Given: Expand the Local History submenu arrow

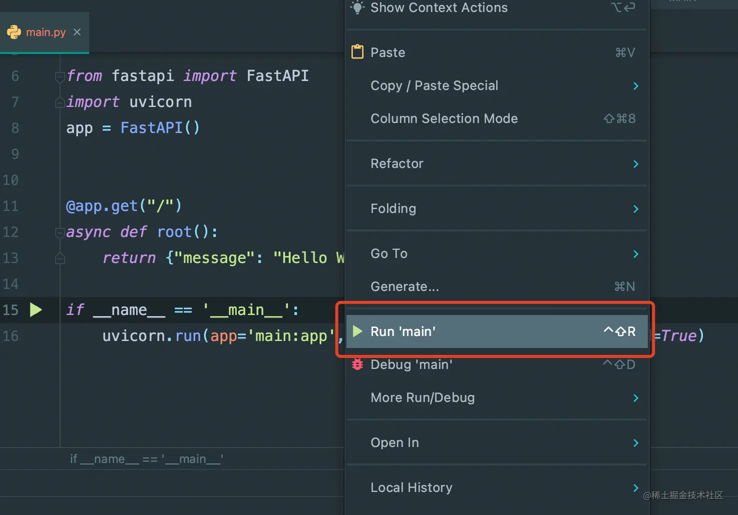Looking at the screenshot, I should (636, 488).
